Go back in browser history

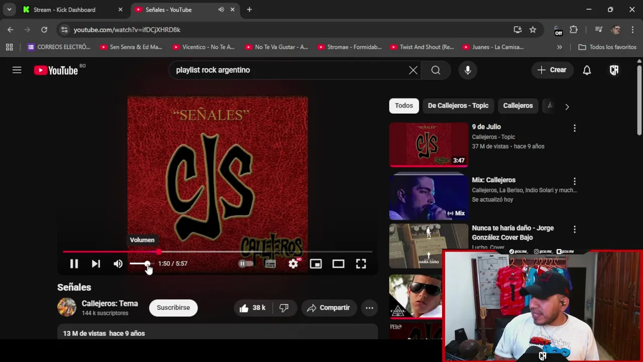[11, 30]
